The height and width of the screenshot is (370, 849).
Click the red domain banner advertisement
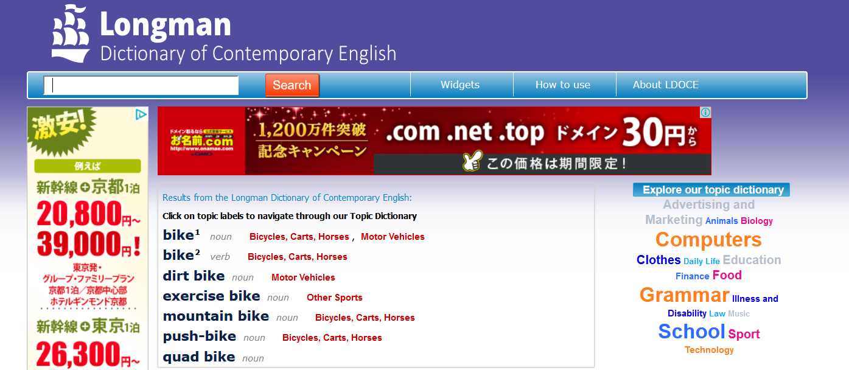pos(434,141)
